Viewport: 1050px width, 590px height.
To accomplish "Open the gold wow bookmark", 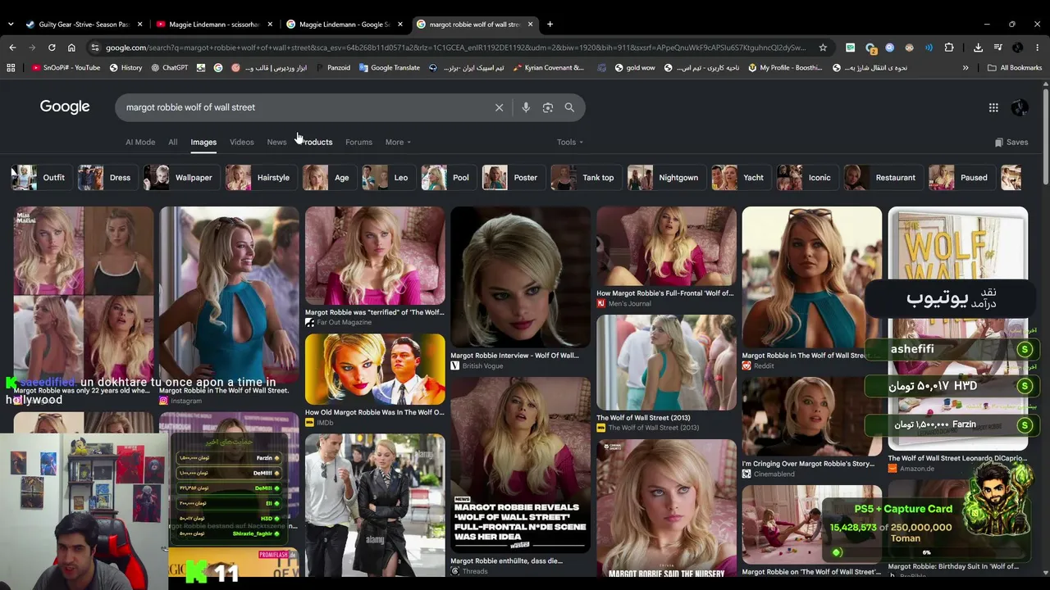I will (634, 68).
